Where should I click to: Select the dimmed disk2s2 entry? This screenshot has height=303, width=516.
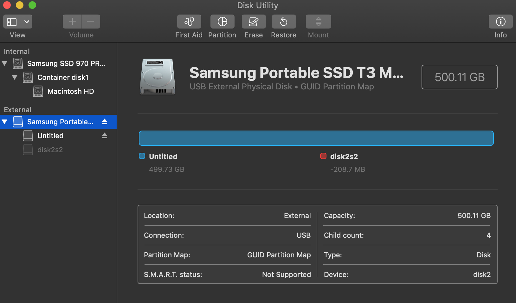58,150
